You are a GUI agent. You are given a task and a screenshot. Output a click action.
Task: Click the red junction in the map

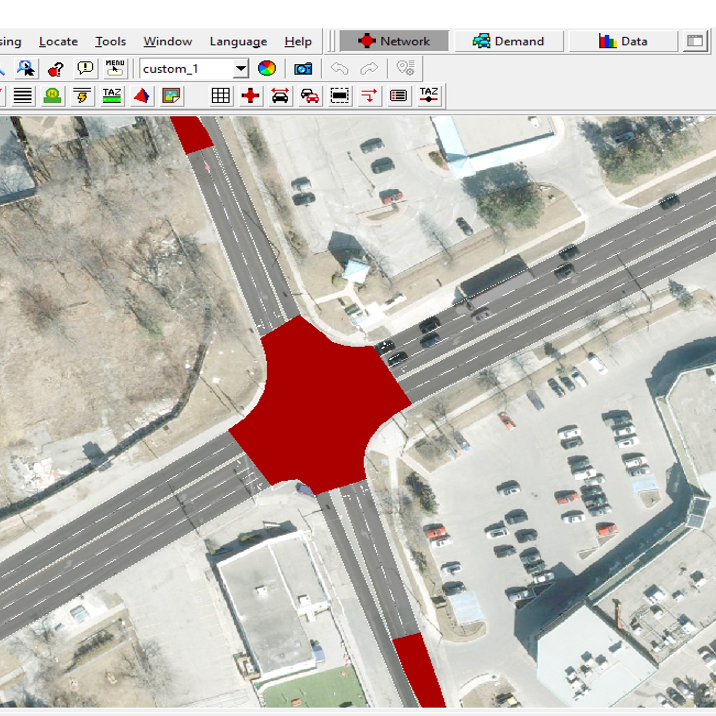(x=319, y=404)
